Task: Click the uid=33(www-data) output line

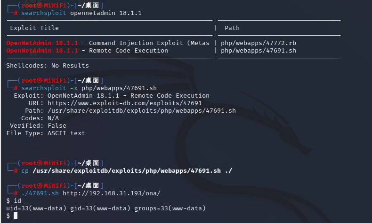Action: [x=106, y=208]
